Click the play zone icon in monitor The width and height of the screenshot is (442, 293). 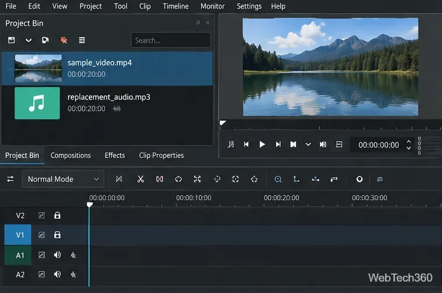coord(293,145)
